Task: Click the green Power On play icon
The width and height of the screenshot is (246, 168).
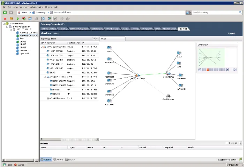Action: [18, 19]
